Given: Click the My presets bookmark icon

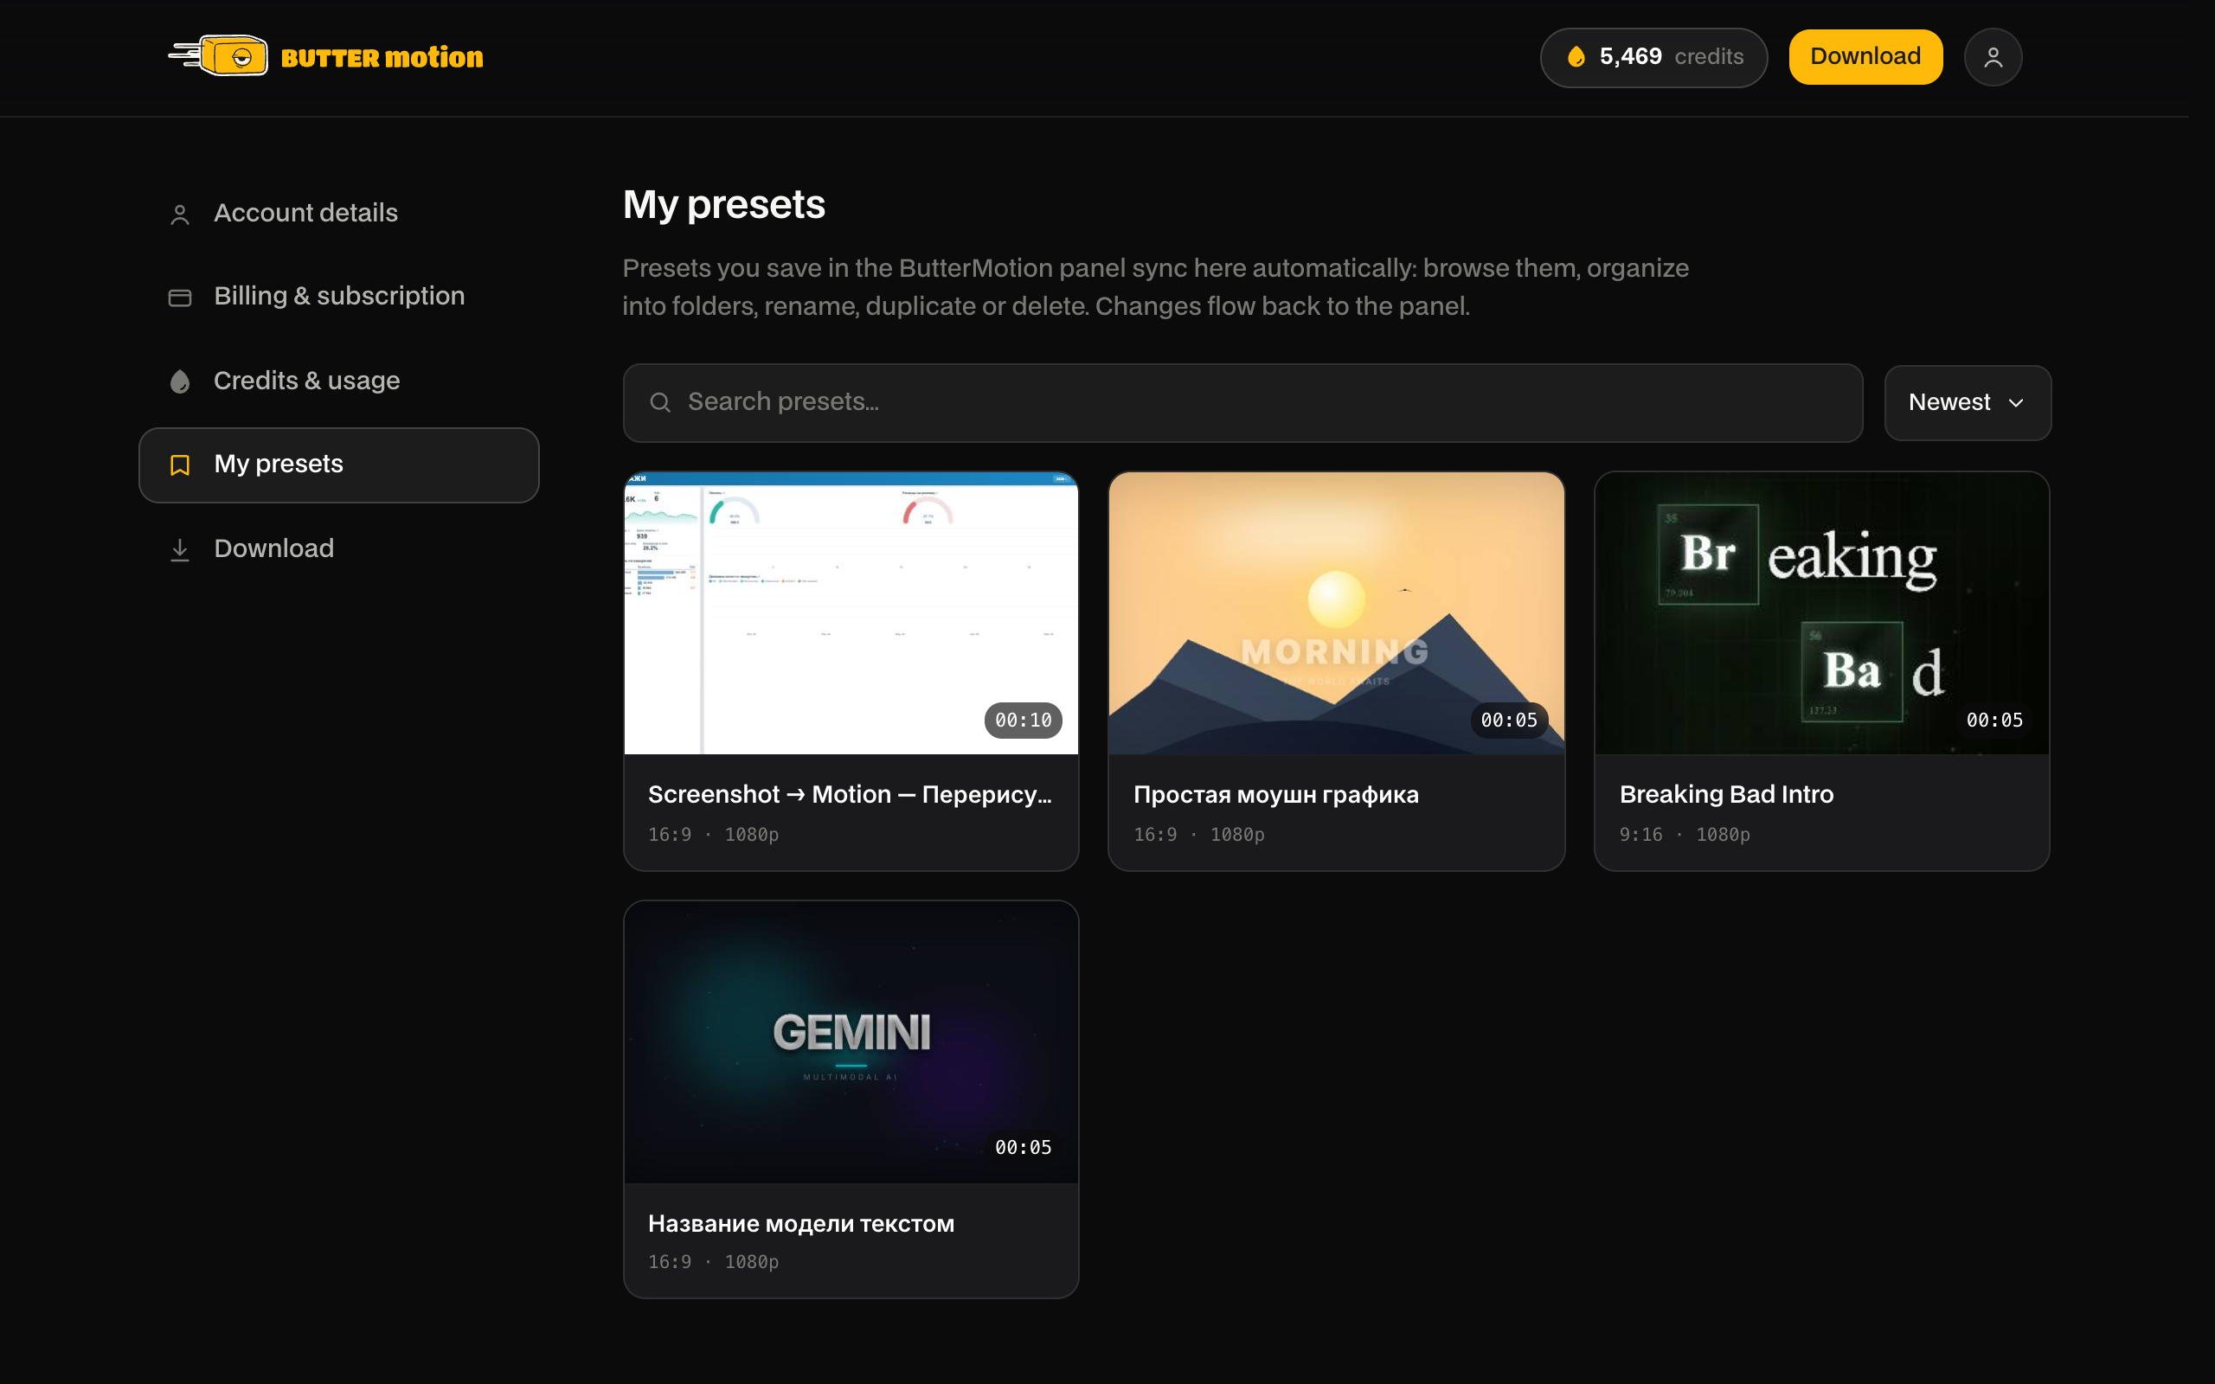Looking at the screenshot, I should coord(180,465).
